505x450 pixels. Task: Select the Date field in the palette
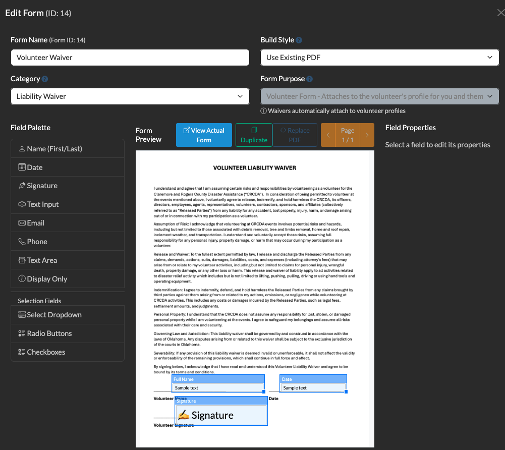pyautogui.click(x=68, y=167)
